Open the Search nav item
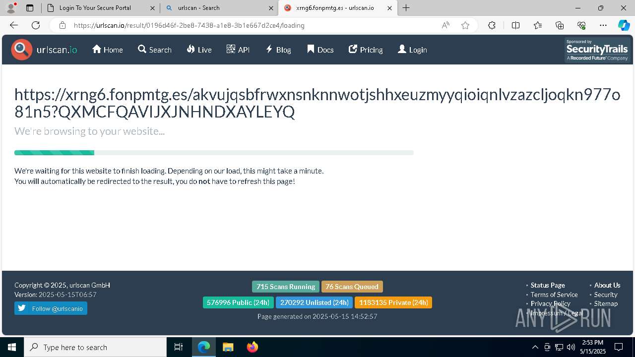 tap(155, 50)
